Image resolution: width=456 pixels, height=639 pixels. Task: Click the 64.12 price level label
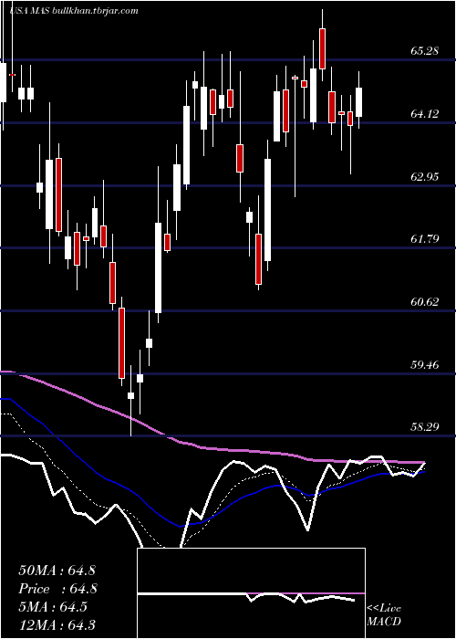[x=425, y=114]
